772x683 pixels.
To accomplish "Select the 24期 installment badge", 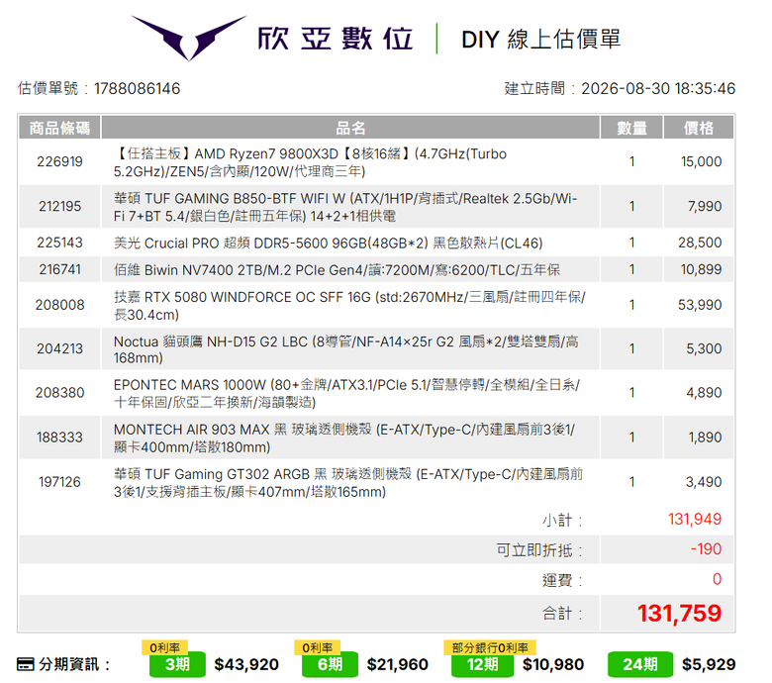I will 640,664.
